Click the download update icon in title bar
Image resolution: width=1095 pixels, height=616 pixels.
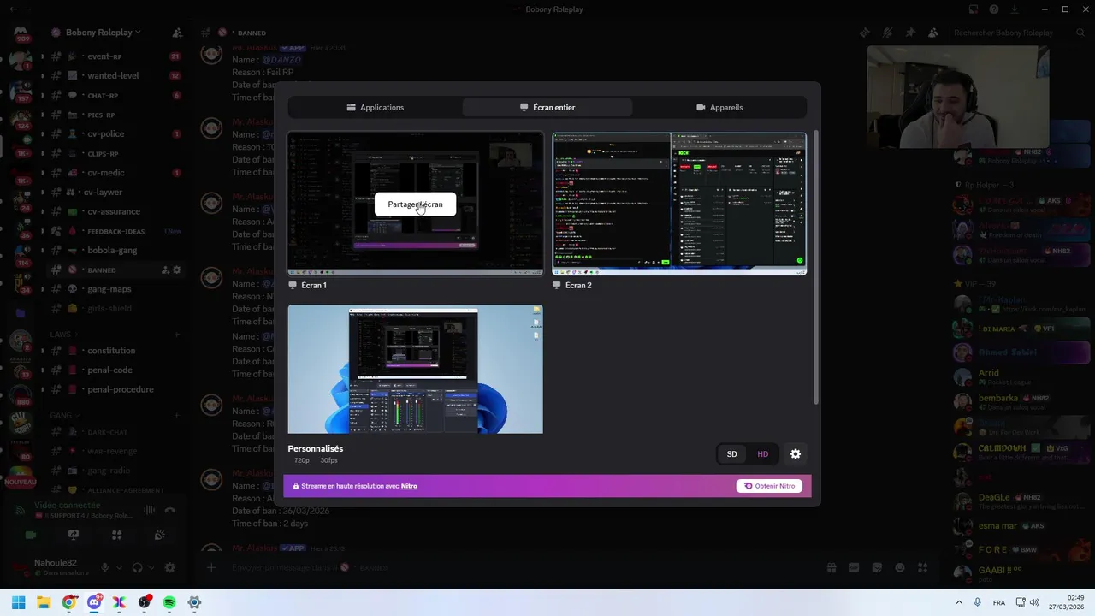pyautogui.click(x=1014, y=9)
